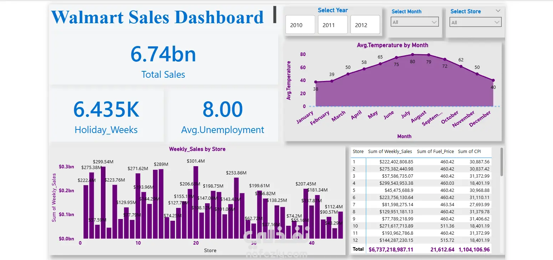
Task: Click fuel price value 515.72
Action: click(x=447, y=240)
